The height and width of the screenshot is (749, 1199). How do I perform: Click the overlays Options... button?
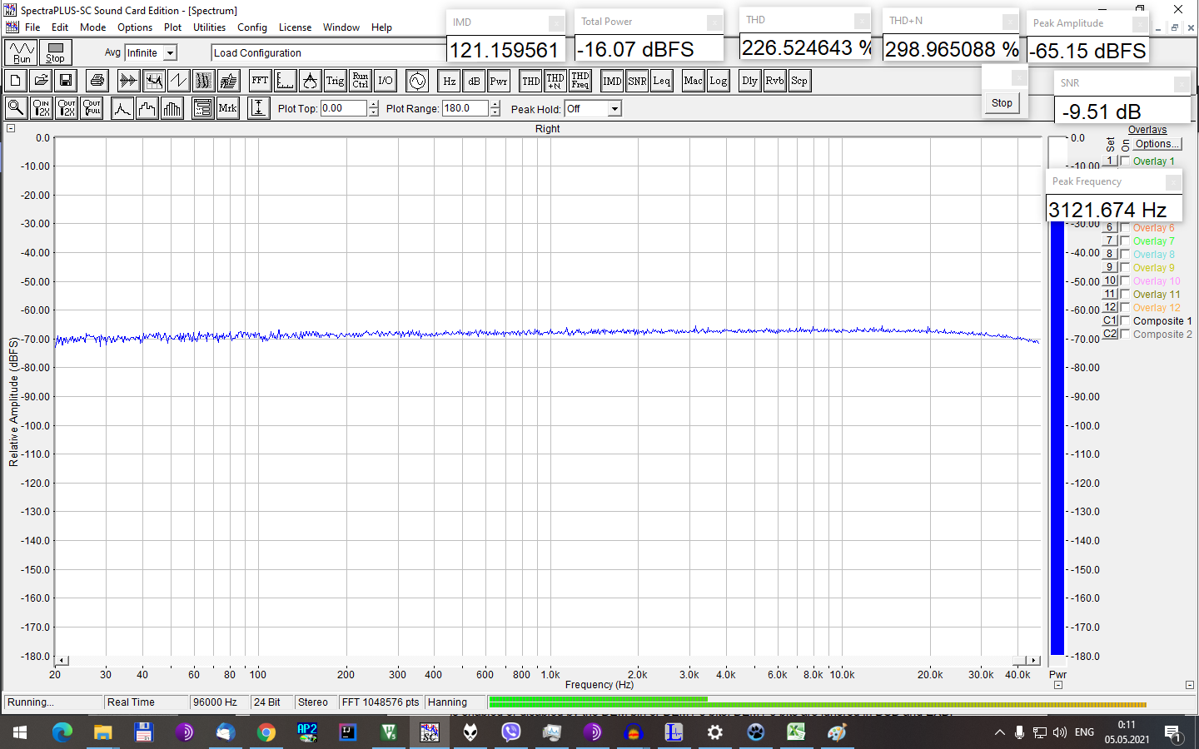(1157, 144)
